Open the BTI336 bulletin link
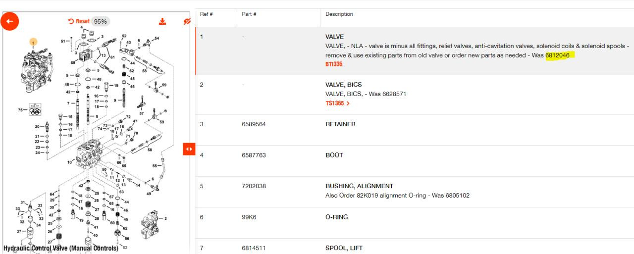The height and width of the screenshot is (254, 634). [334, 64]
